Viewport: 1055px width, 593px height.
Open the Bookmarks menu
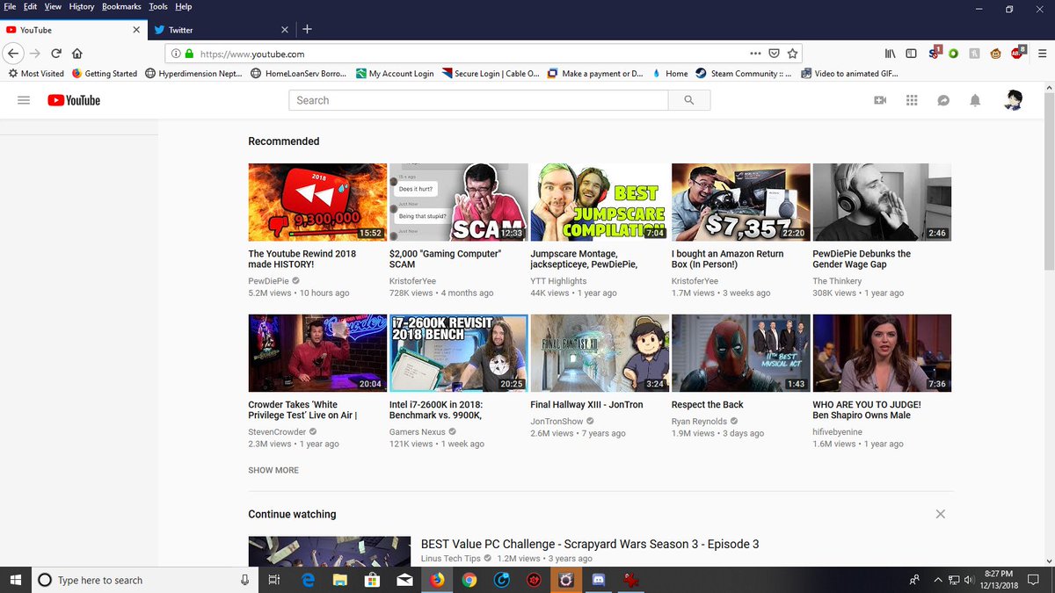pos(121,6)
